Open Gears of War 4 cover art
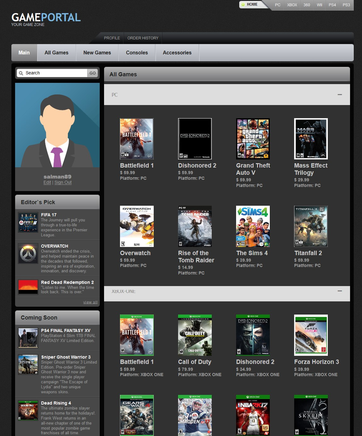Viewport: 362px width, 436px height. tap(137, 415)
